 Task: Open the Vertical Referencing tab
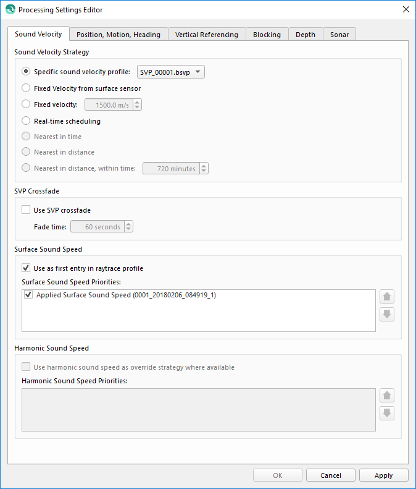(207, 35)
